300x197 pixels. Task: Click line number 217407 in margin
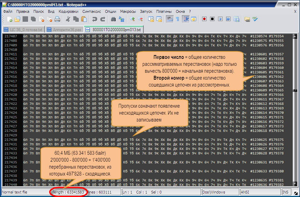11,36
